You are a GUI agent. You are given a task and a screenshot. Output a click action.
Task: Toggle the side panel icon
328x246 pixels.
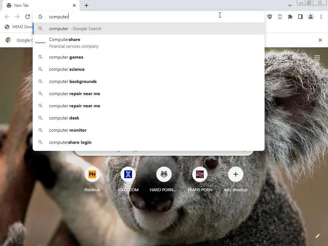300,17
